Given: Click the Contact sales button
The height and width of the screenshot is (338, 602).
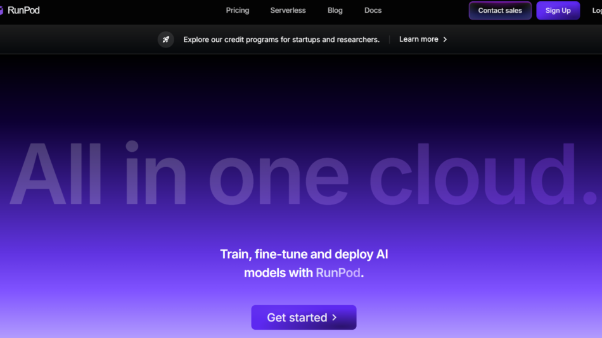Looking at the screenshot, I should [500, 10].
